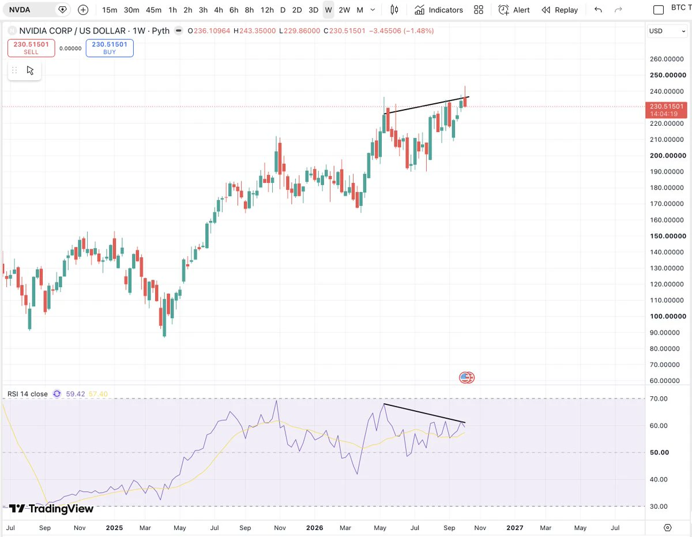Open the BTC T layout name menu
The width and height of the screenshot is (692, 537).
click(681, 9)
